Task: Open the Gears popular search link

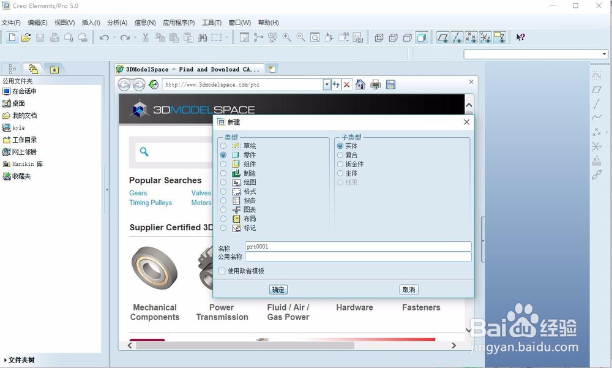Action: (x=138, y=193)
